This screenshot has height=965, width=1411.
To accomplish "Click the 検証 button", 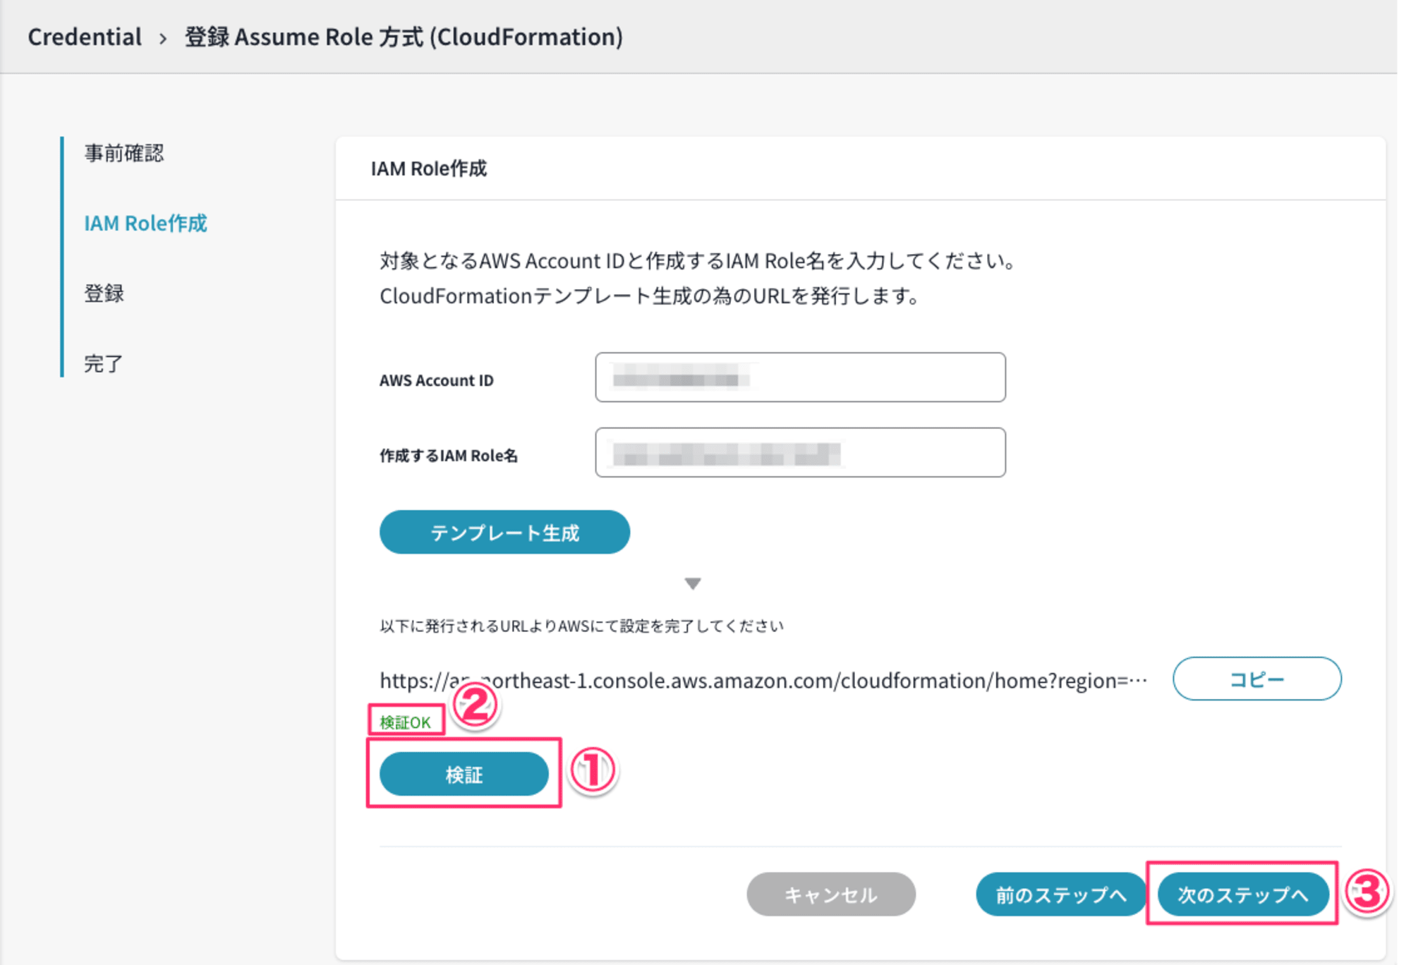I will point(464,774).
